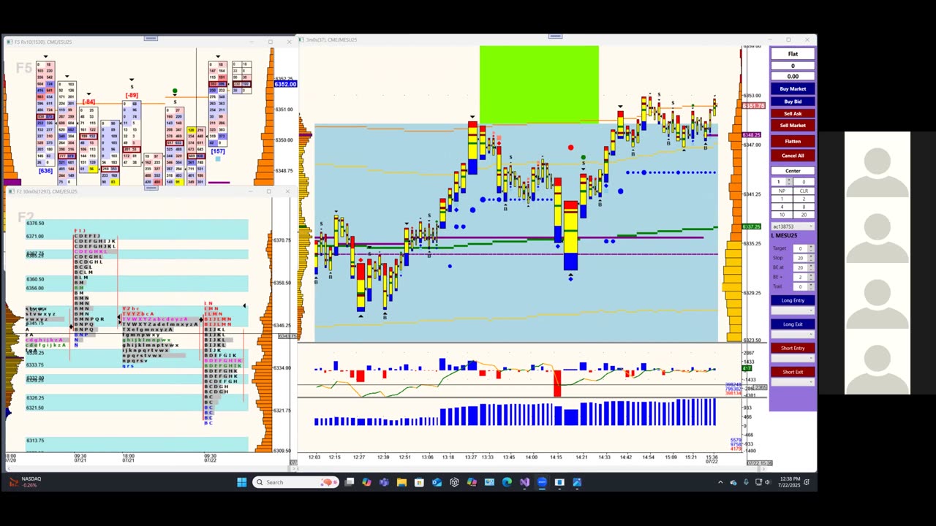Click the Buy Bid button
This screenshot has width=936, height=526.
(793, 102)
